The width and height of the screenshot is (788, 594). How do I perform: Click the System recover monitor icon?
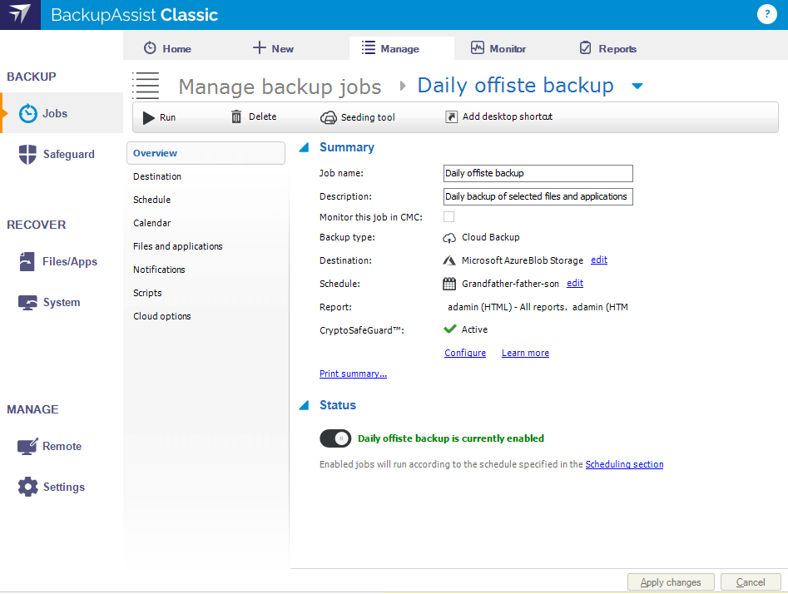pos(27,303)
